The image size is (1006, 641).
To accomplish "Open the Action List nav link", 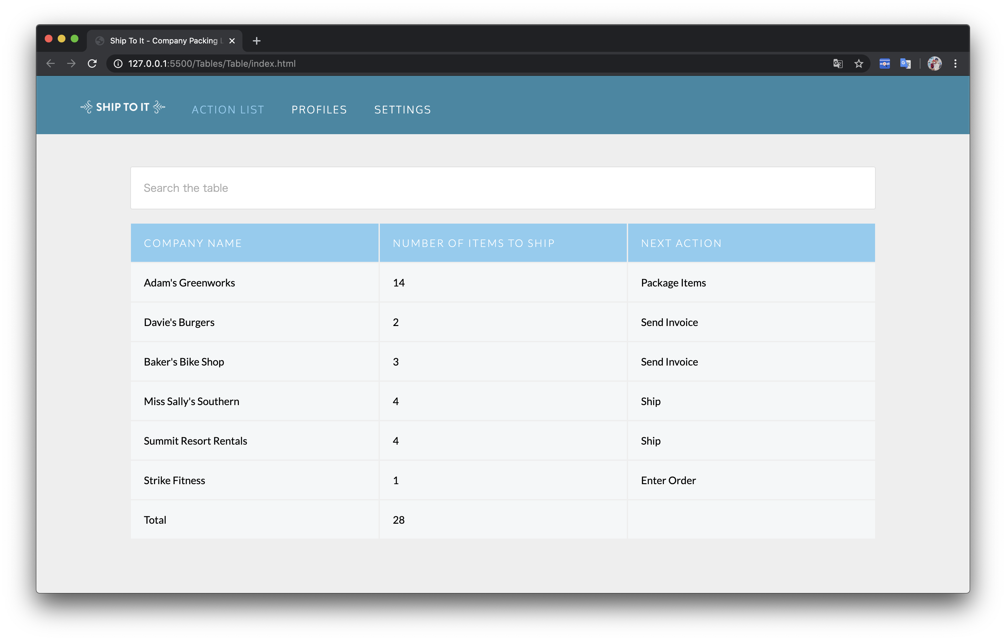I will pos(228,110).
